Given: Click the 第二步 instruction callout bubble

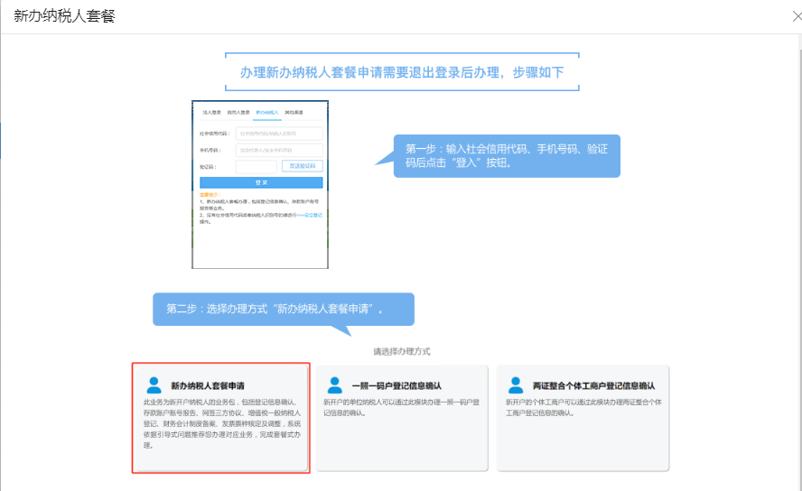Looking at the screenshot, I should pyautogui.click(x=283, y=309).
